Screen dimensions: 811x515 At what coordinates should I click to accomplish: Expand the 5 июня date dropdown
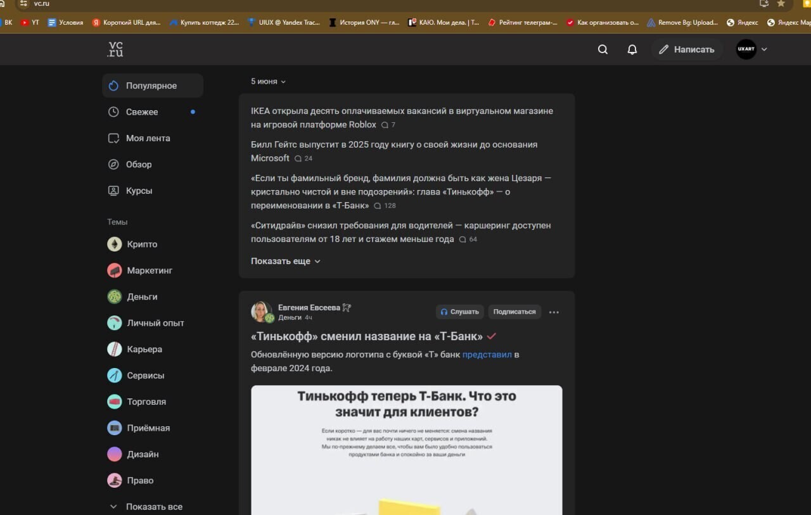[267, 81]
